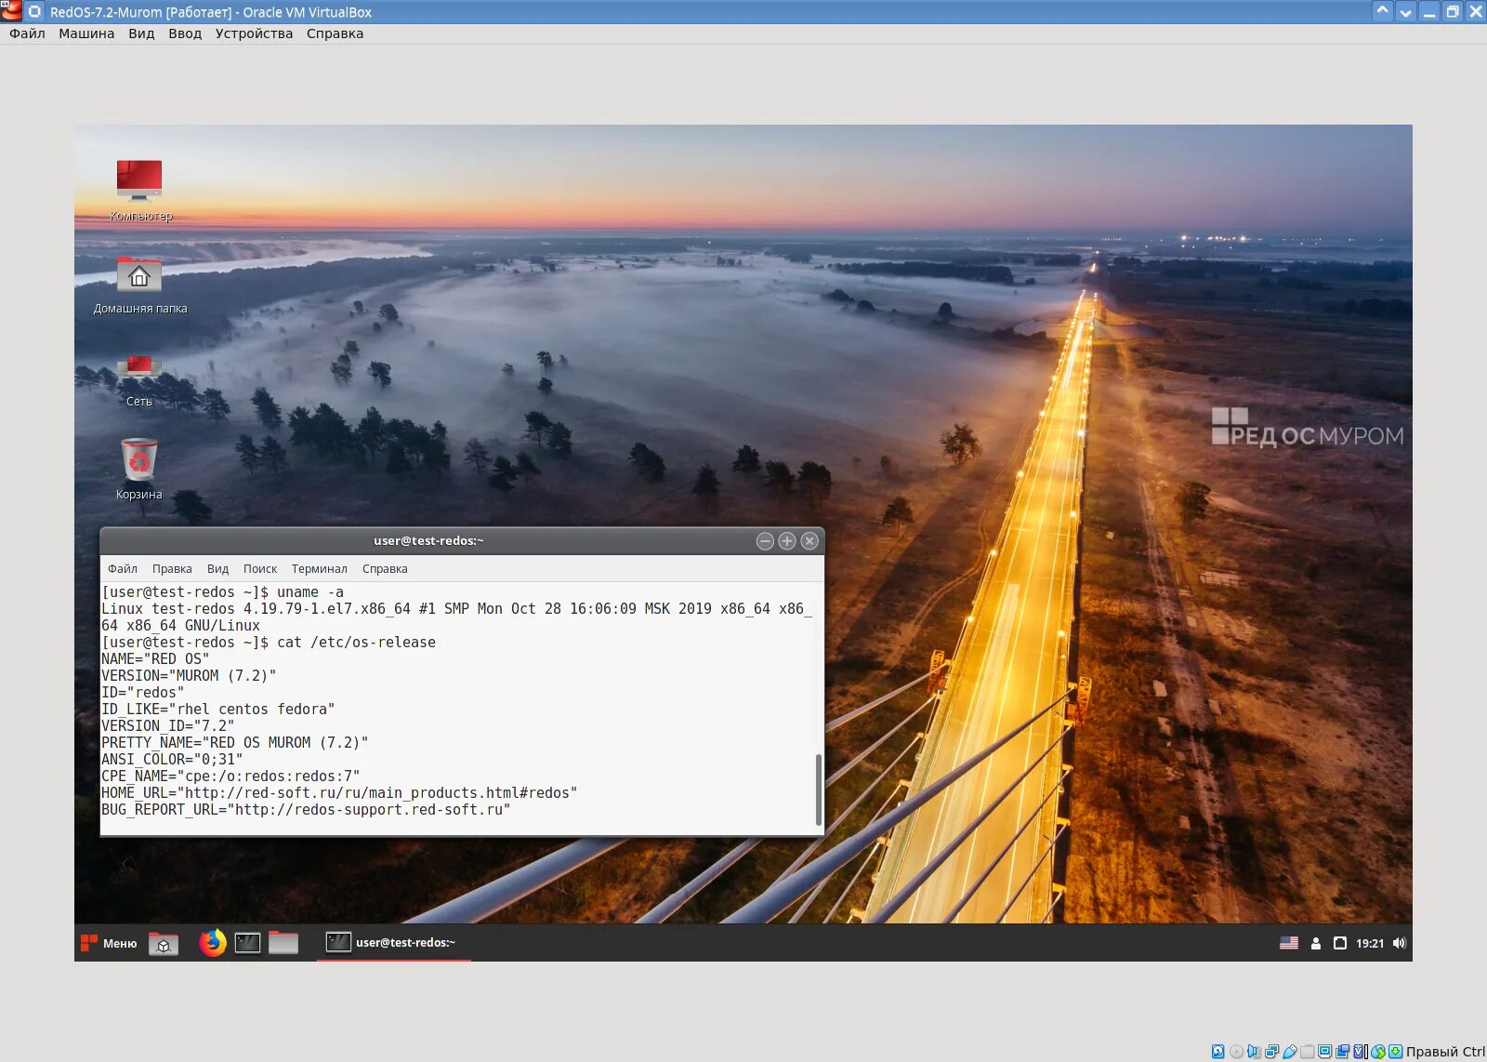Image resolution: width=1487 pixels, height=1062 pixels.
Task: Open the terminal Файл menu
Action: pyautogui.click(x=123, y=569)
